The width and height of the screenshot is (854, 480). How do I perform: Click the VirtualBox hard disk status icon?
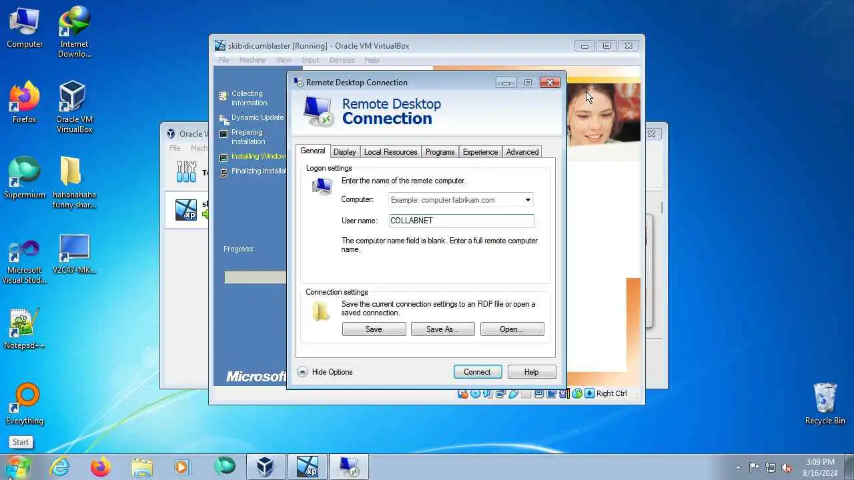[x=463, y=393]
